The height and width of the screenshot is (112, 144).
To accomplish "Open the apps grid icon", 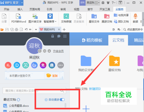I will pyautogui.click(x=65, y=36).
